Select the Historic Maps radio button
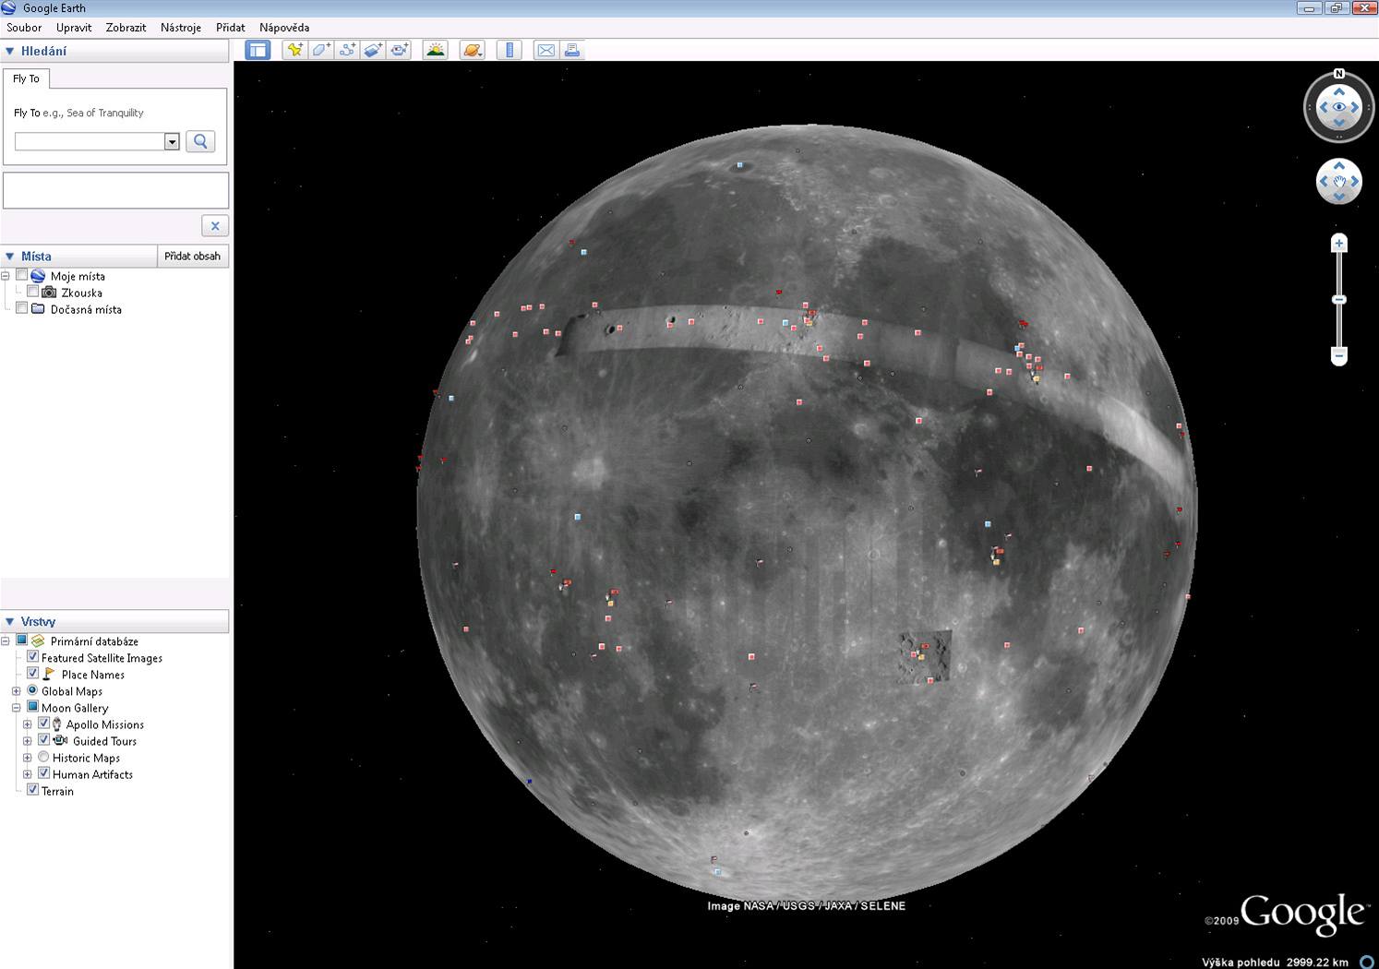 [43, 758]
